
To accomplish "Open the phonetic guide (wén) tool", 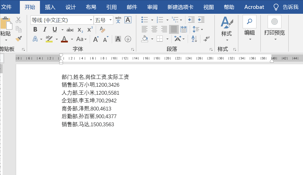I will (118, 20).
